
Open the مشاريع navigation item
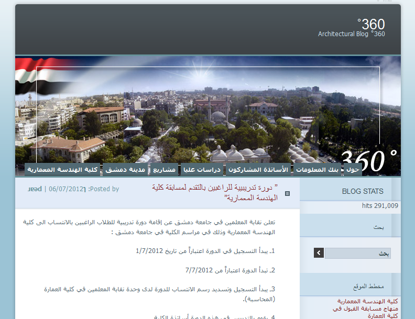[x=165, y=170]
